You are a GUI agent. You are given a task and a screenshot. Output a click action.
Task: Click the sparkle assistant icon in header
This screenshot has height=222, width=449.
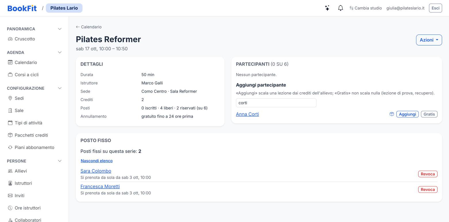(327, 8)
